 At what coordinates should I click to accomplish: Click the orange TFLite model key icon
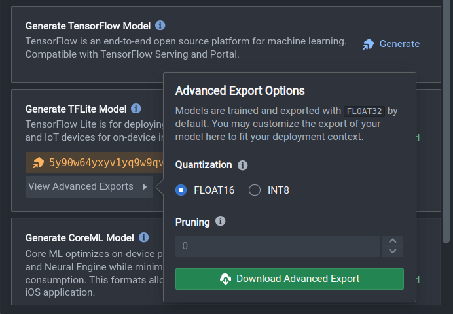tap(38, 162)
